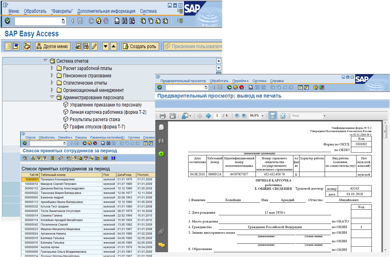Click the Comments speech bubble icon in PDF sidebar
Screen dimensions: 390x257
(161, 245)
